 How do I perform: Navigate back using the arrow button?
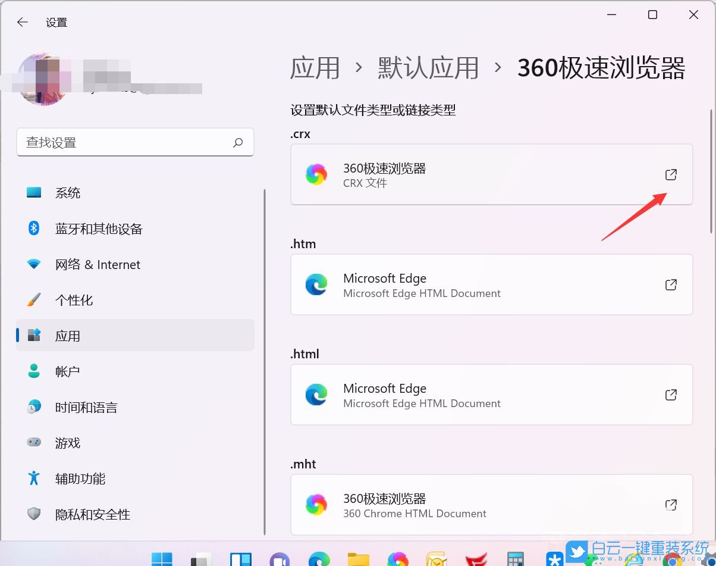(22, 22)
